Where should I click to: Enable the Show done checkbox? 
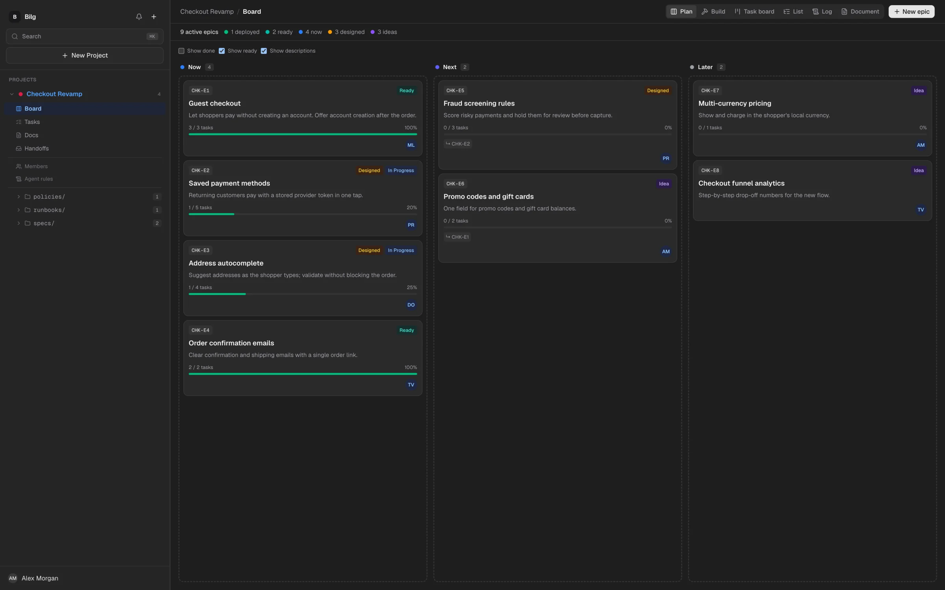coord(182,51)
